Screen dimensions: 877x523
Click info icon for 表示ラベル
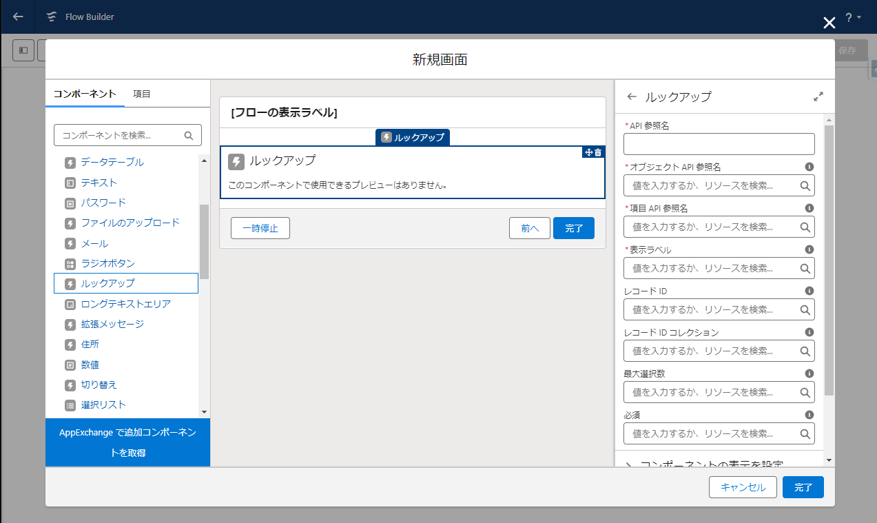coord(809,249)
